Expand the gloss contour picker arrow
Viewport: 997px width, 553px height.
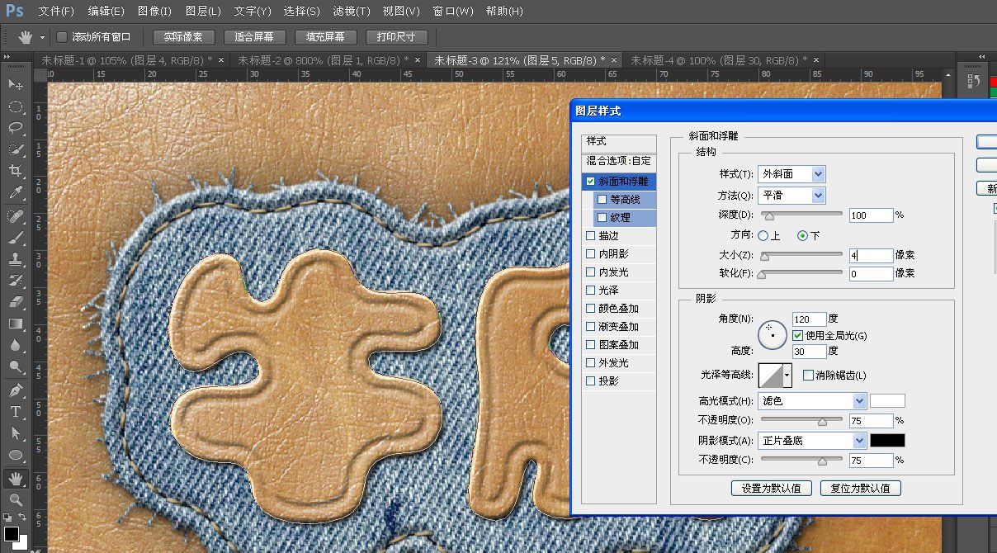tap(787, 376)
